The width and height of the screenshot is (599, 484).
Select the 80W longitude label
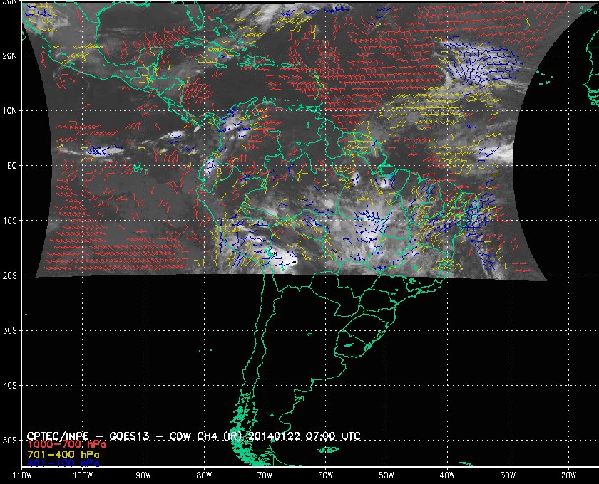(x=204, y=475)
